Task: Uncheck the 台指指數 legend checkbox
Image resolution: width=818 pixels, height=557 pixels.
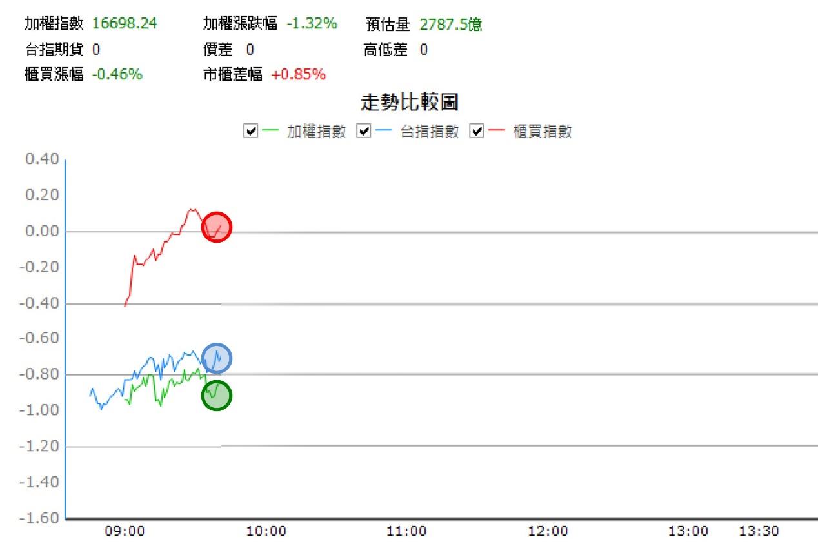Action: [364, 132]
